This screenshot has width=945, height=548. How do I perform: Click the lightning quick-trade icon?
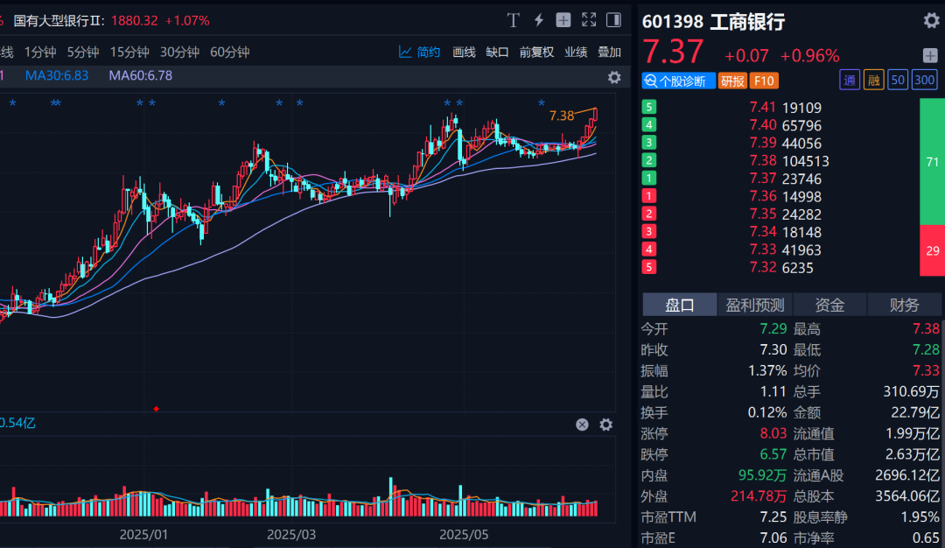539,19
